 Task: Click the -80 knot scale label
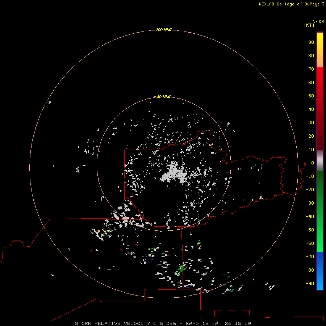click(x=310, y=270)
